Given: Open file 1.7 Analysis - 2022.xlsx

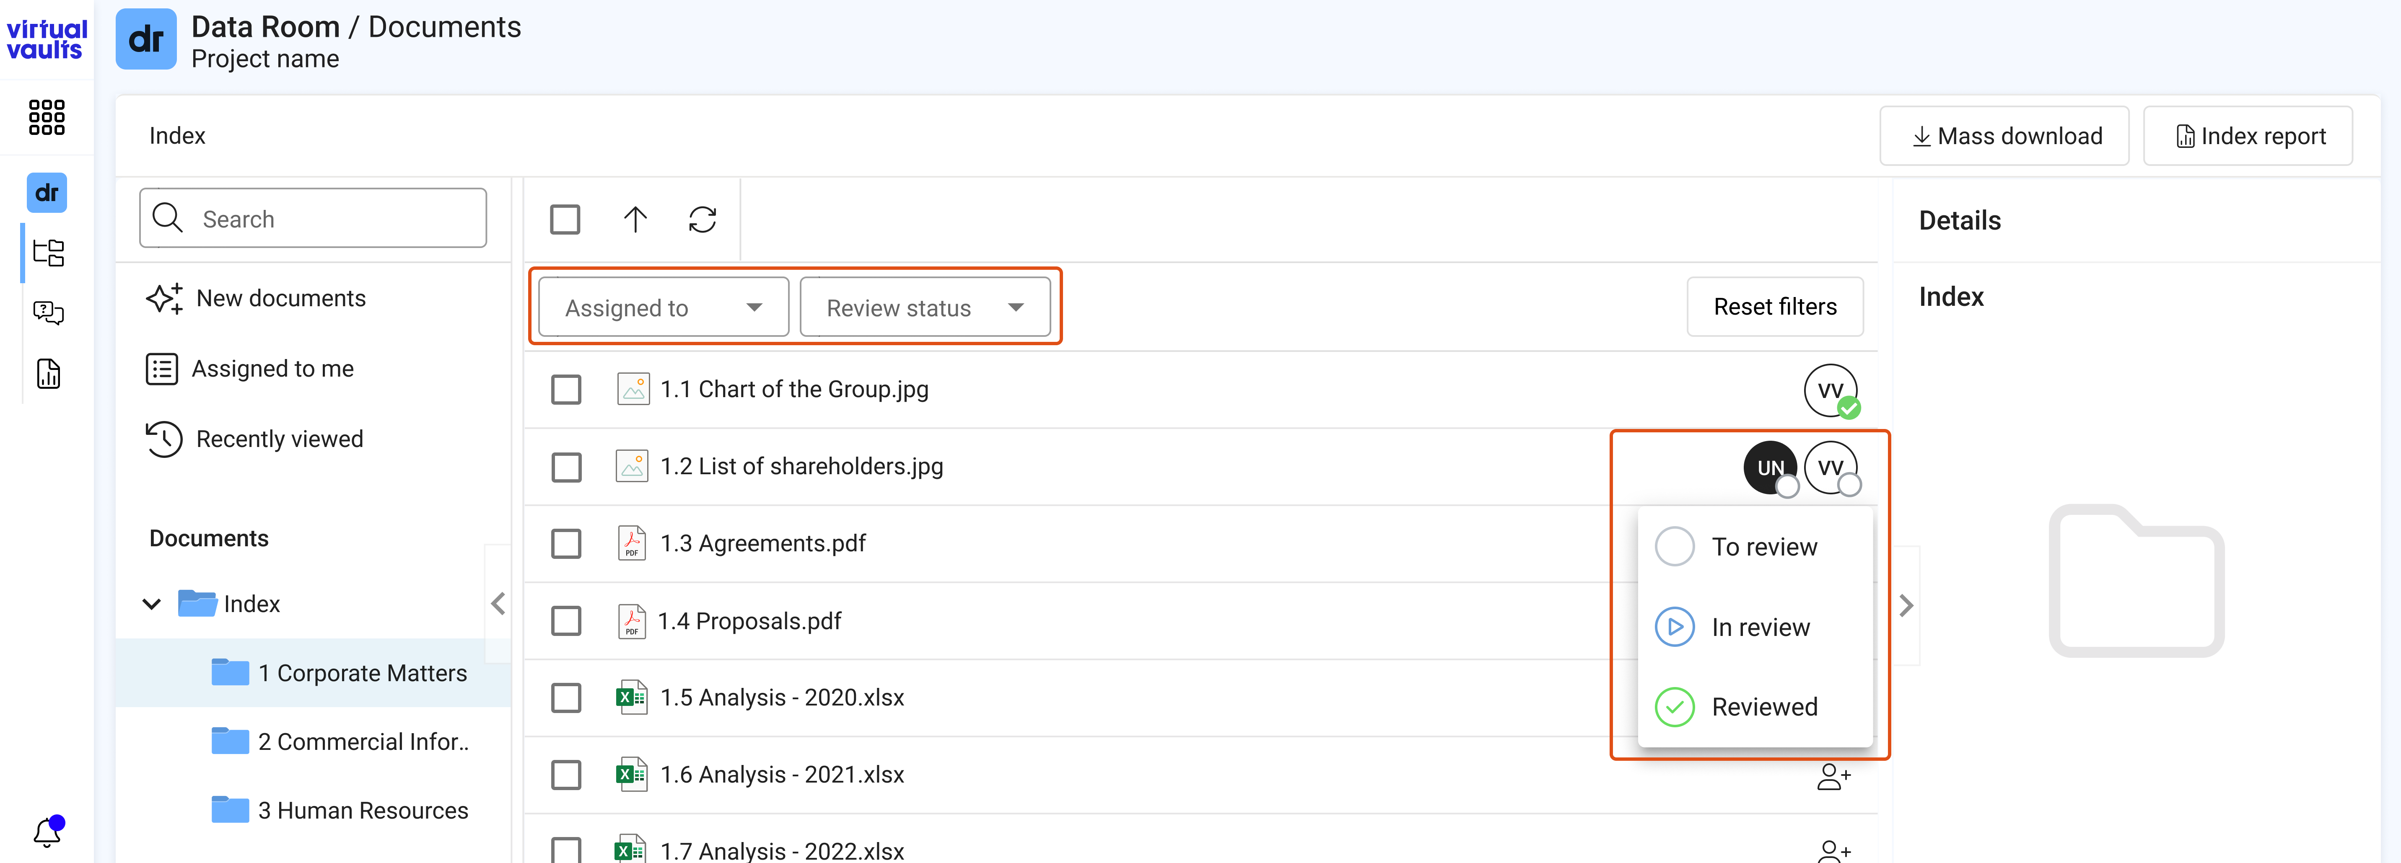Looking at the screenshot, I should click(782, 851).
